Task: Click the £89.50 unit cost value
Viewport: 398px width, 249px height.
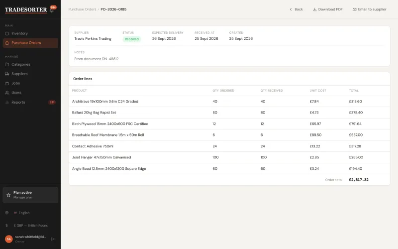Action: click(x=315, y=135)
